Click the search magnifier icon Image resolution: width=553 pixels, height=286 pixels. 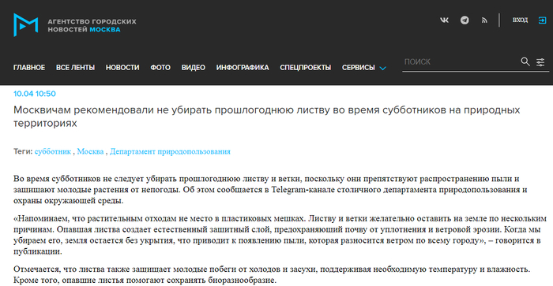click(525, 61)
